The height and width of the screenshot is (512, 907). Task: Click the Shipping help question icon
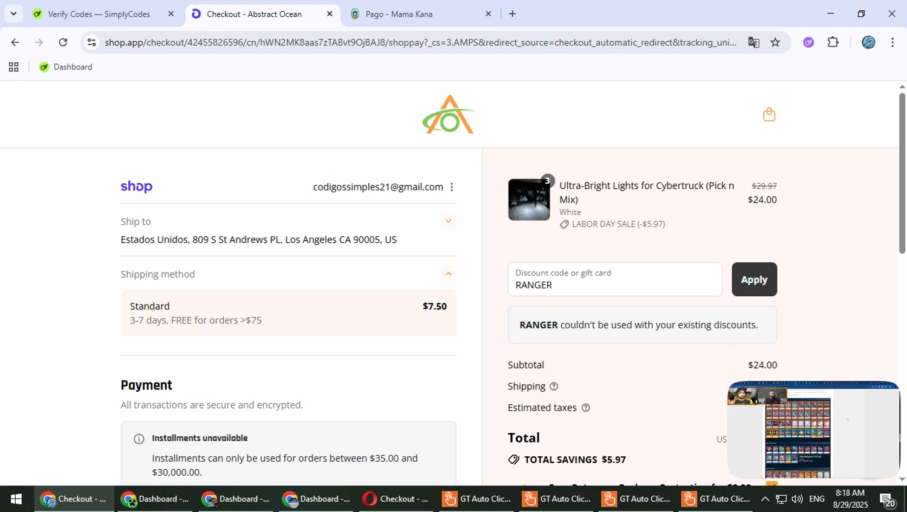[x=554, y=386]
